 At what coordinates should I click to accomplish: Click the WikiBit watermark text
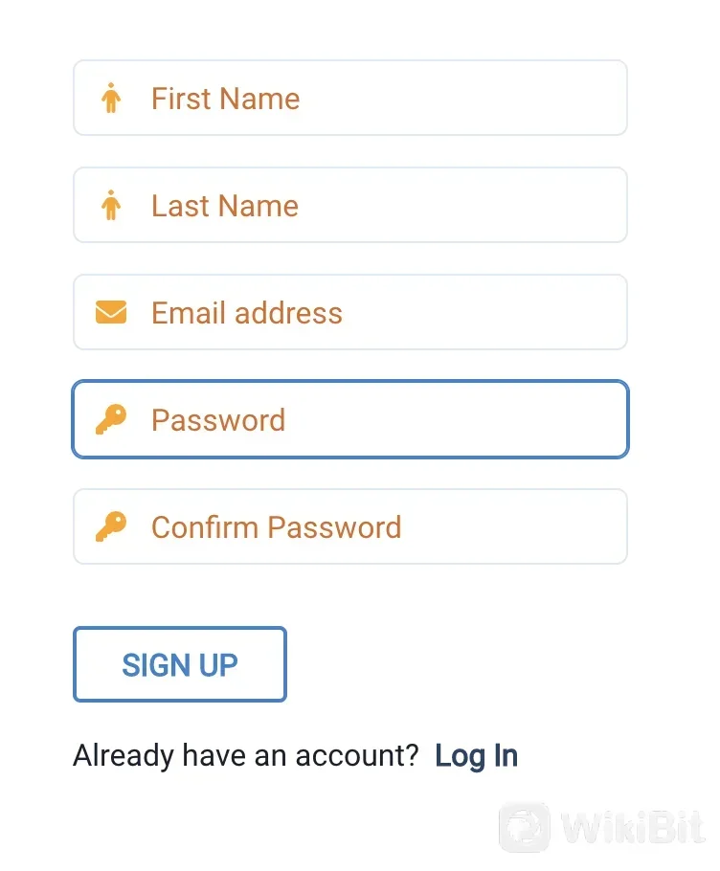(632, 828)
